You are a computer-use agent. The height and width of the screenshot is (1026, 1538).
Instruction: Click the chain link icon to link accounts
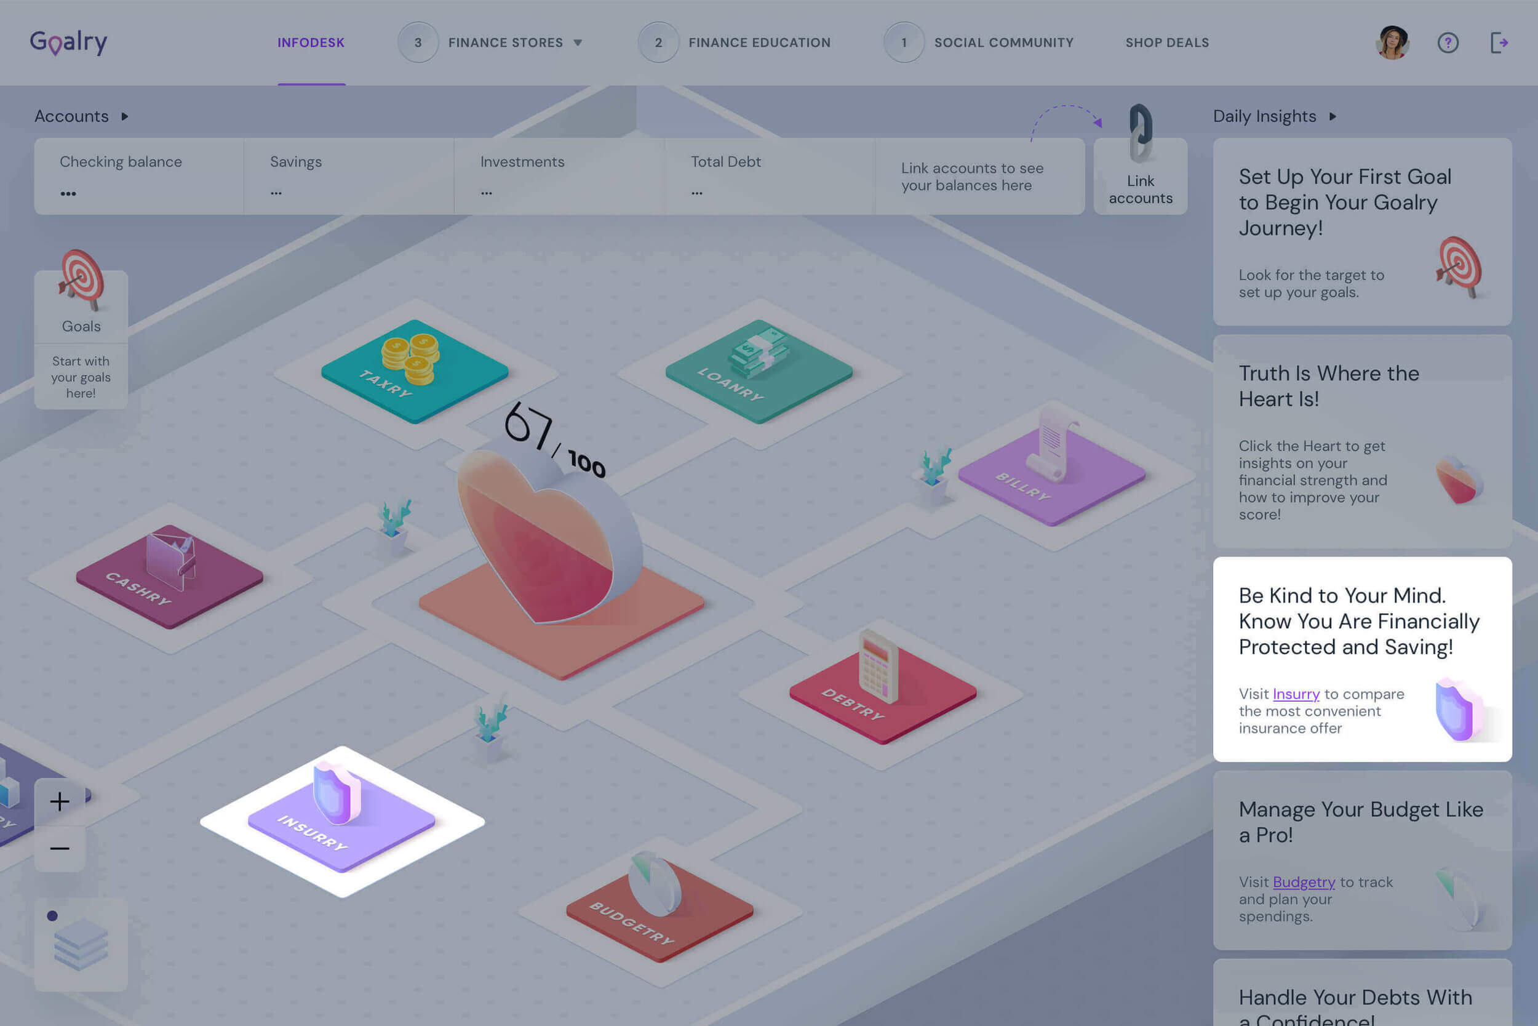[1141, 134]
